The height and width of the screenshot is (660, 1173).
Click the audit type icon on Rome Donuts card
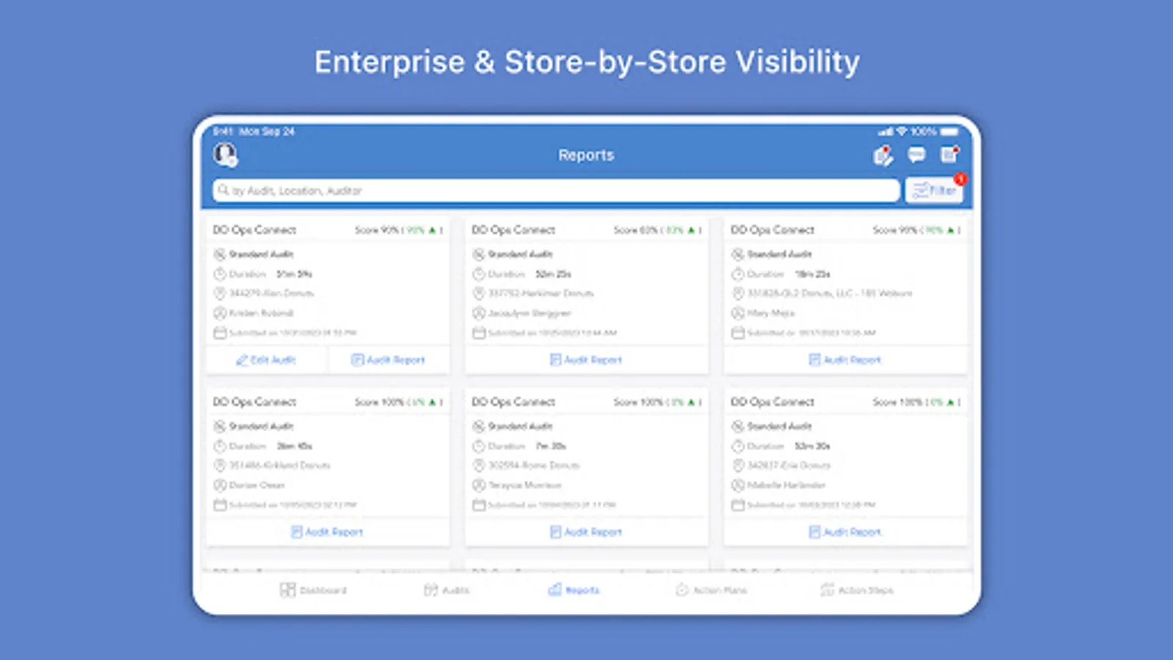click(x=479, y=426)
